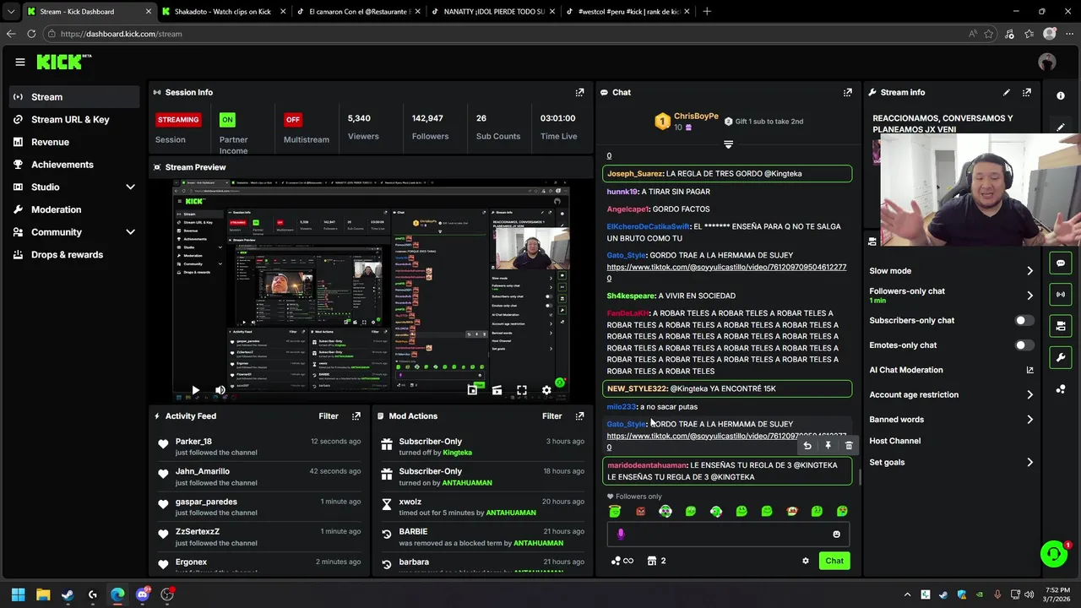Open Achievements in sidebar

pyautogui.click(x=74, y=165)
